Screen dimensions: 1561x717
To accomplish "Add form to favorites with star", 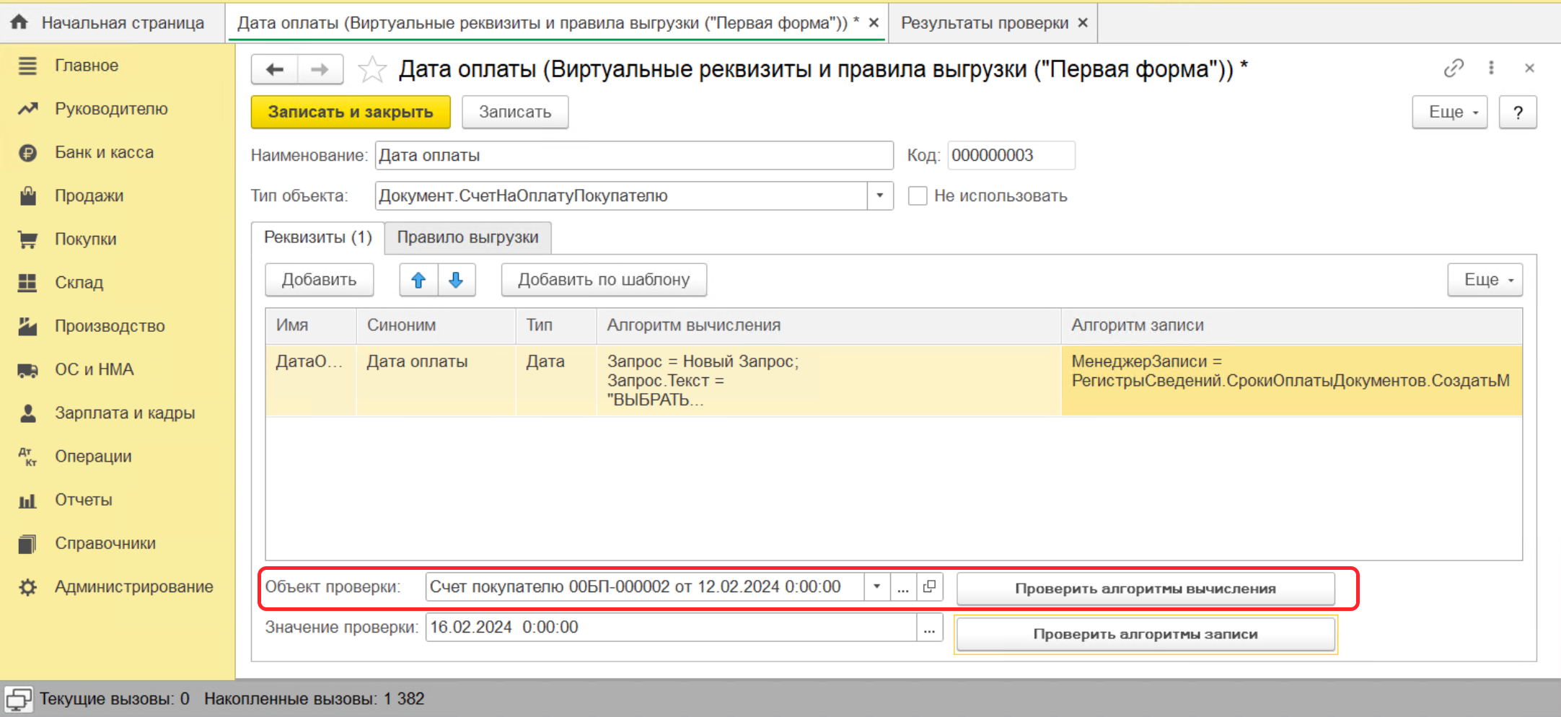I will coord(371,69).
